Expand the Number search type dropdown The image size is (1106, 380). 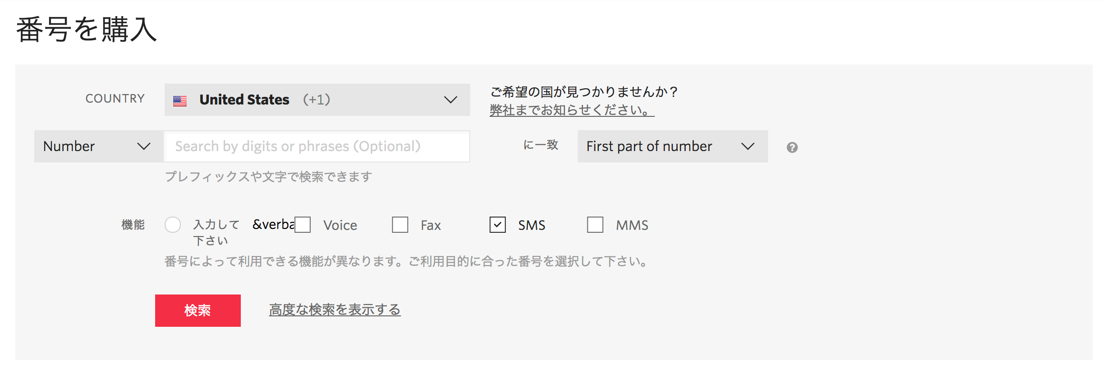tap(99, 146)
